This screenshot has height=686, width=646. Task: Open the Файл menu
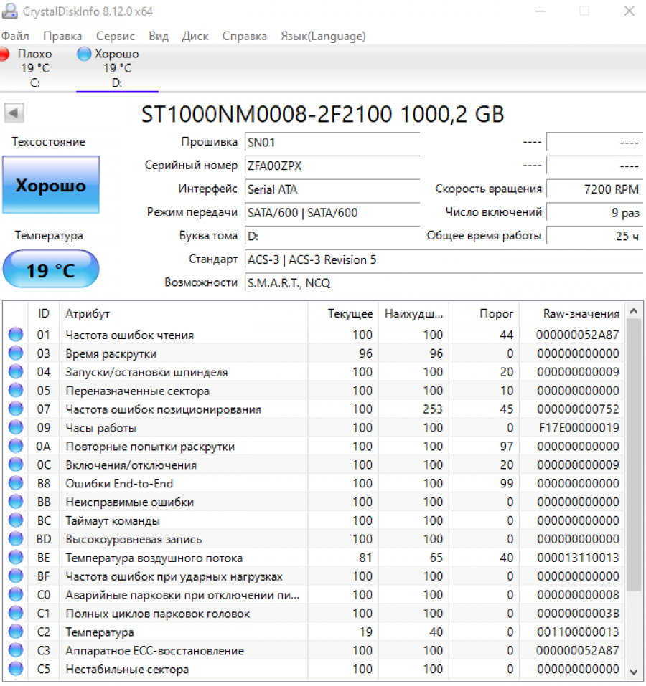click(15, 36)
